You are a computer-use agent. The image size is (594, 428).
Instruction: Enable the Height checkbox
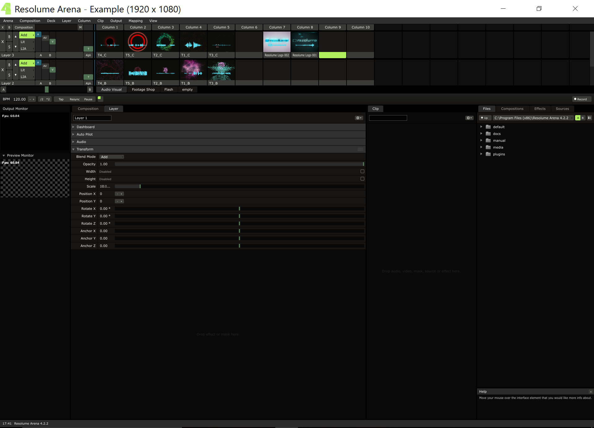tap(362, 179)
